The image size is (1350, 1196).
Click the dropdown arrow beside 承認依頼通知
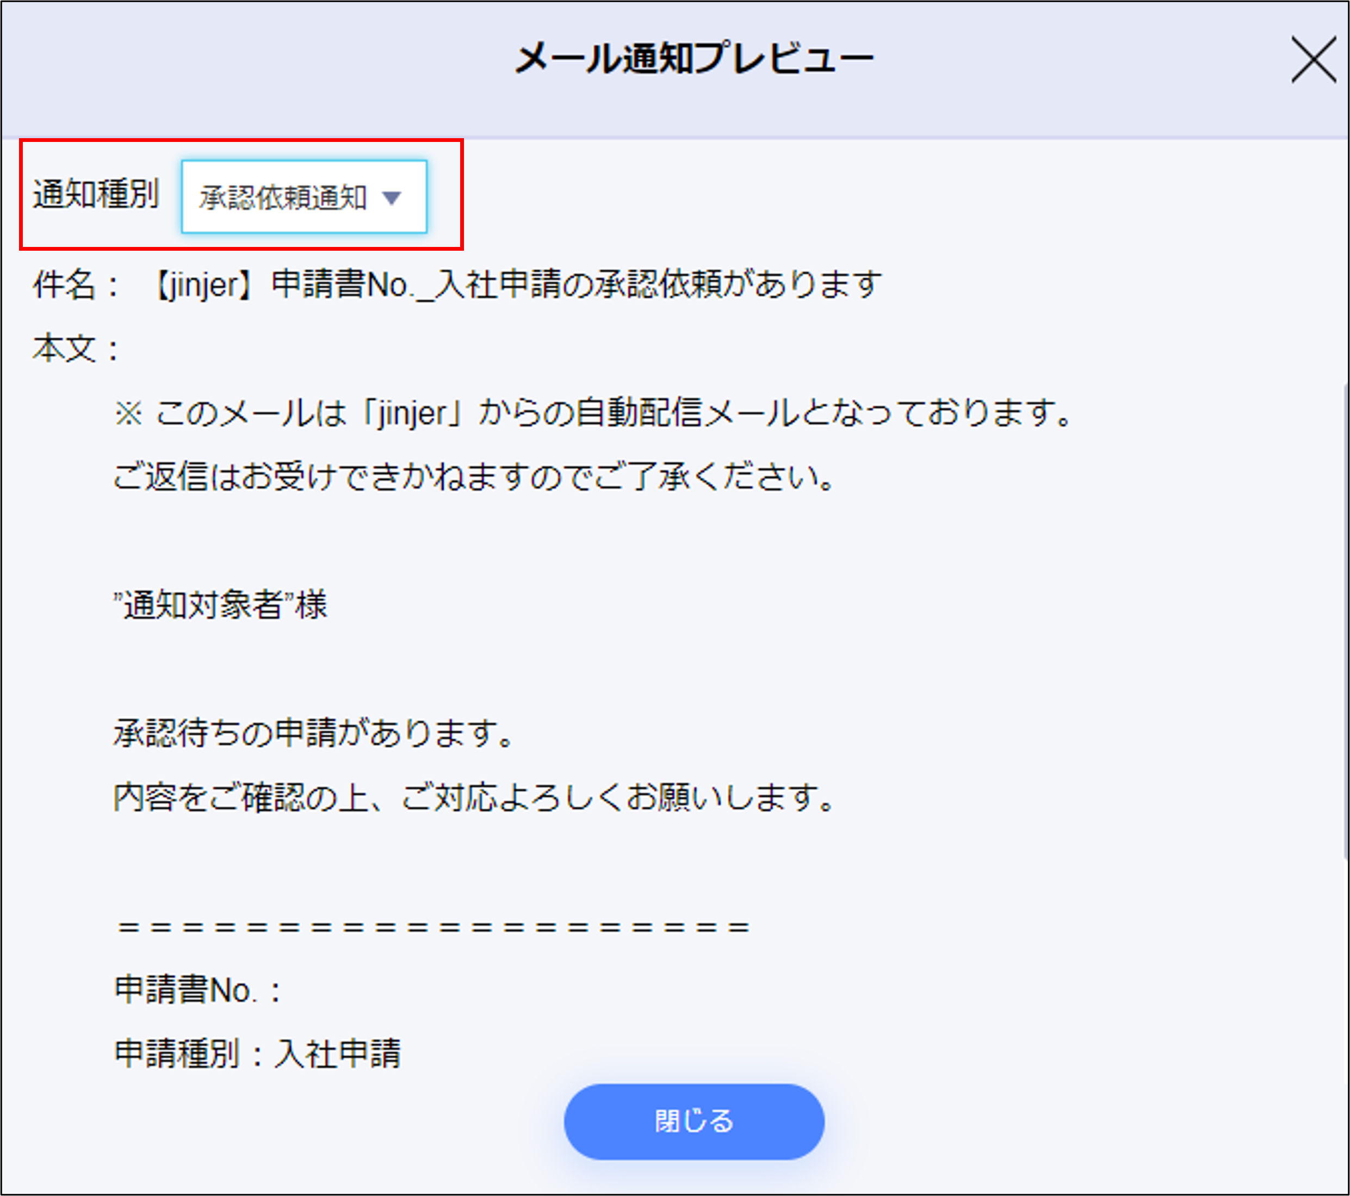(392, 197)
